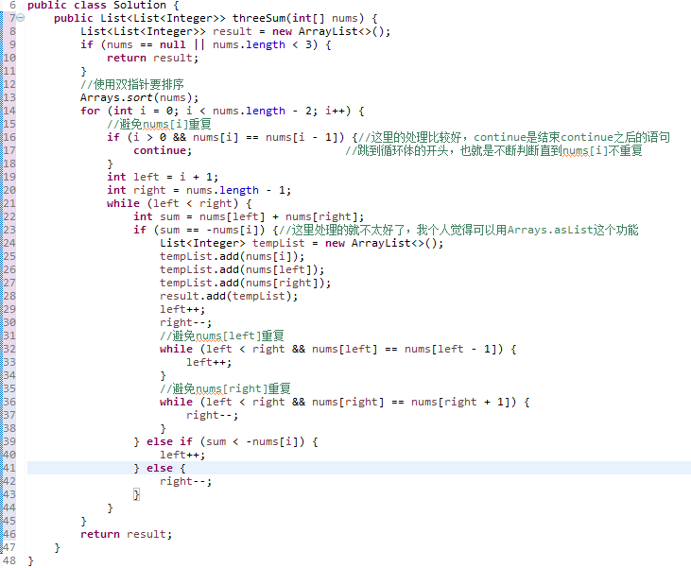This screenshot has height=568, width=691.
Task: Click 'List<List<Integer>> result' declaration
Action: tap(165, 31)
